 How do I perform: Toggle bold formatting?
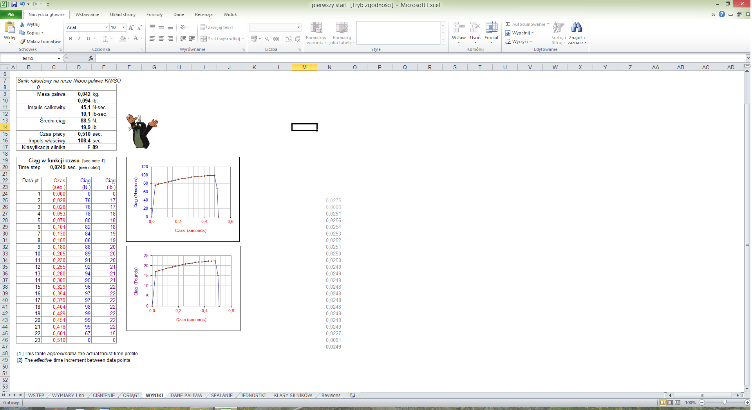pyautogui.click(x=70, y=39)
